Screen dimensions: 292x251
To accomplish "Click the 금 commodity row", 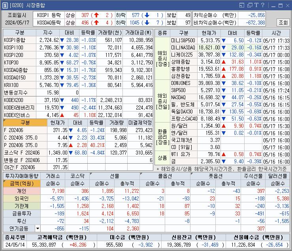I will 230,161.
